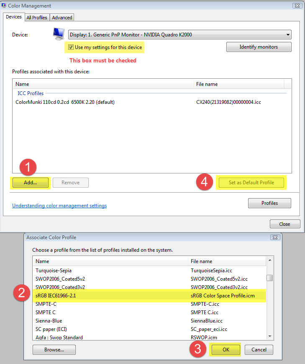Open Understanding color management settings link
This screenshot has width=305, height=364.
(59, 206)
